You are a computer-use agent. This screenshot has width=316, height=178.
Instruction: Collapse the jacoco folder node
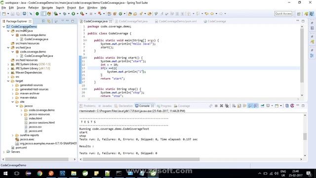(17, 106)
